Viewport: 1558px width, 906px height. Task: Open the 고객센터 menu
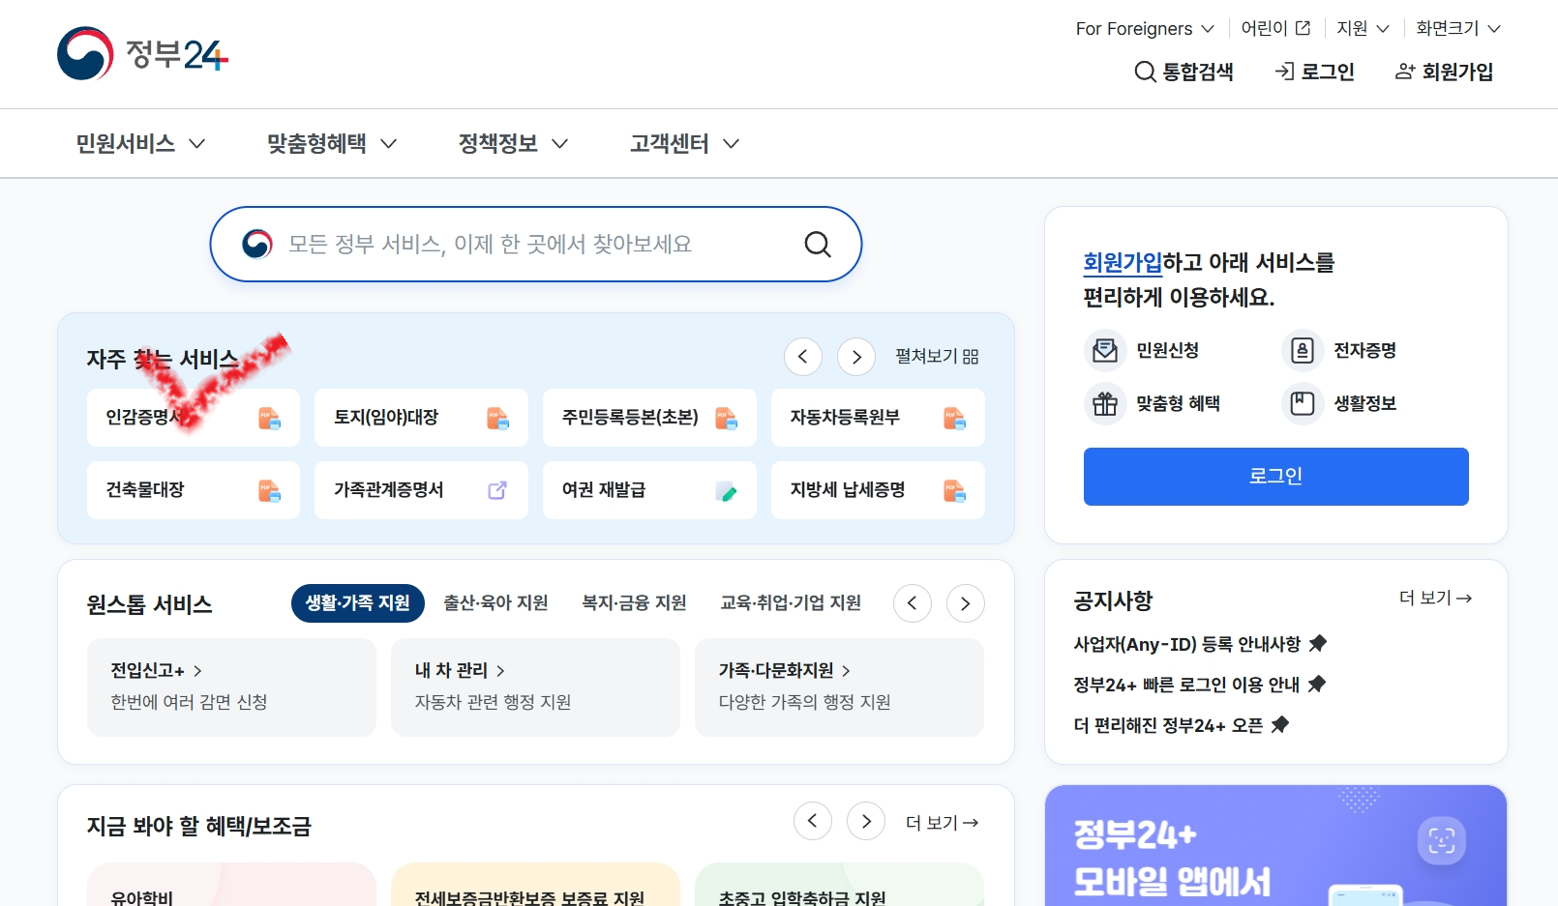[x=685, y=143]
